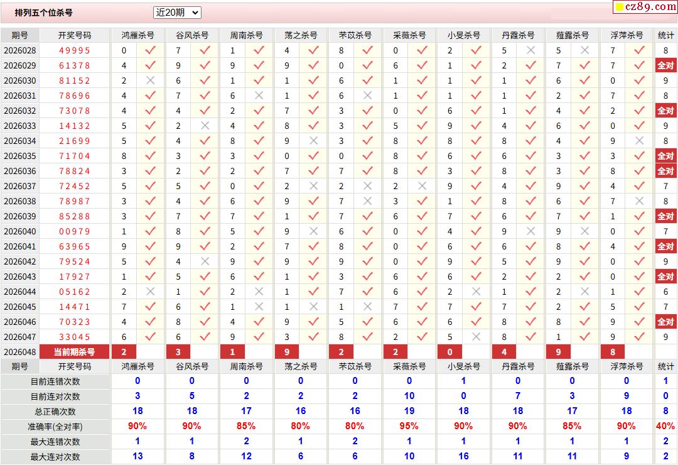
Task: Click the cz89.com site logo
Action: point(645,7)
